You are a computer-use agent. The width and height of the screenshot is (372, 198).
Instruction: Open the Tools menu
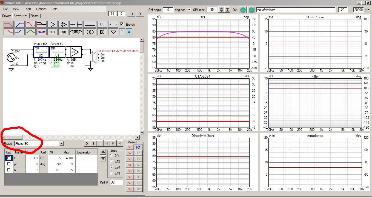(x=28, y=9)
